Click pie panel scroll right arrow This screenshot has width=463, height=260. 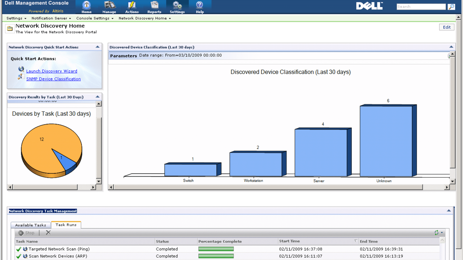tap(93, 187)
